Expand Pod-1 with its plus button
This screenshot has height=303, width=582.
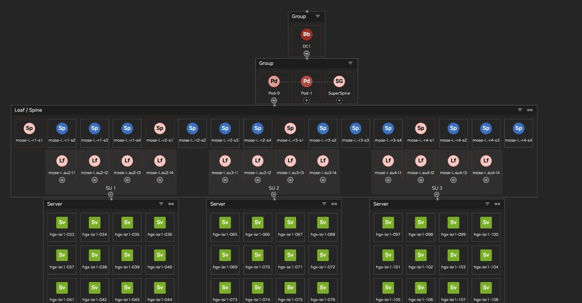307,100
